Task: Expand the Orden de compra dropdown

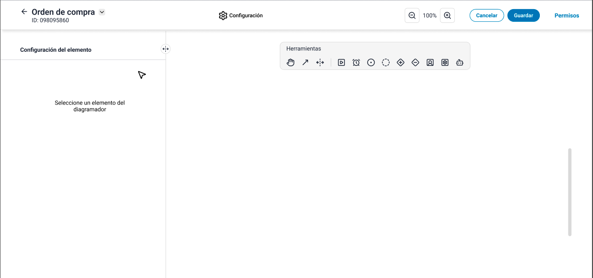Action: click(102, 12)
